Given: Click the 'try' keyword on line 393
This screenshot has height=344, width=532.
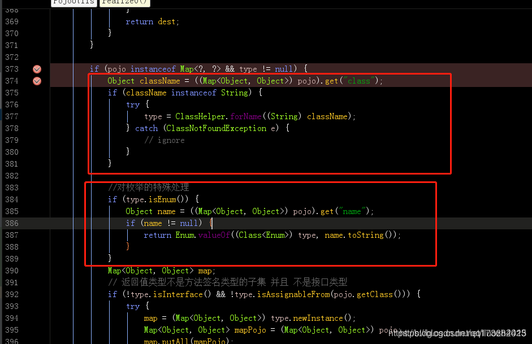Looking at the screenshot, I should [133, 306].
